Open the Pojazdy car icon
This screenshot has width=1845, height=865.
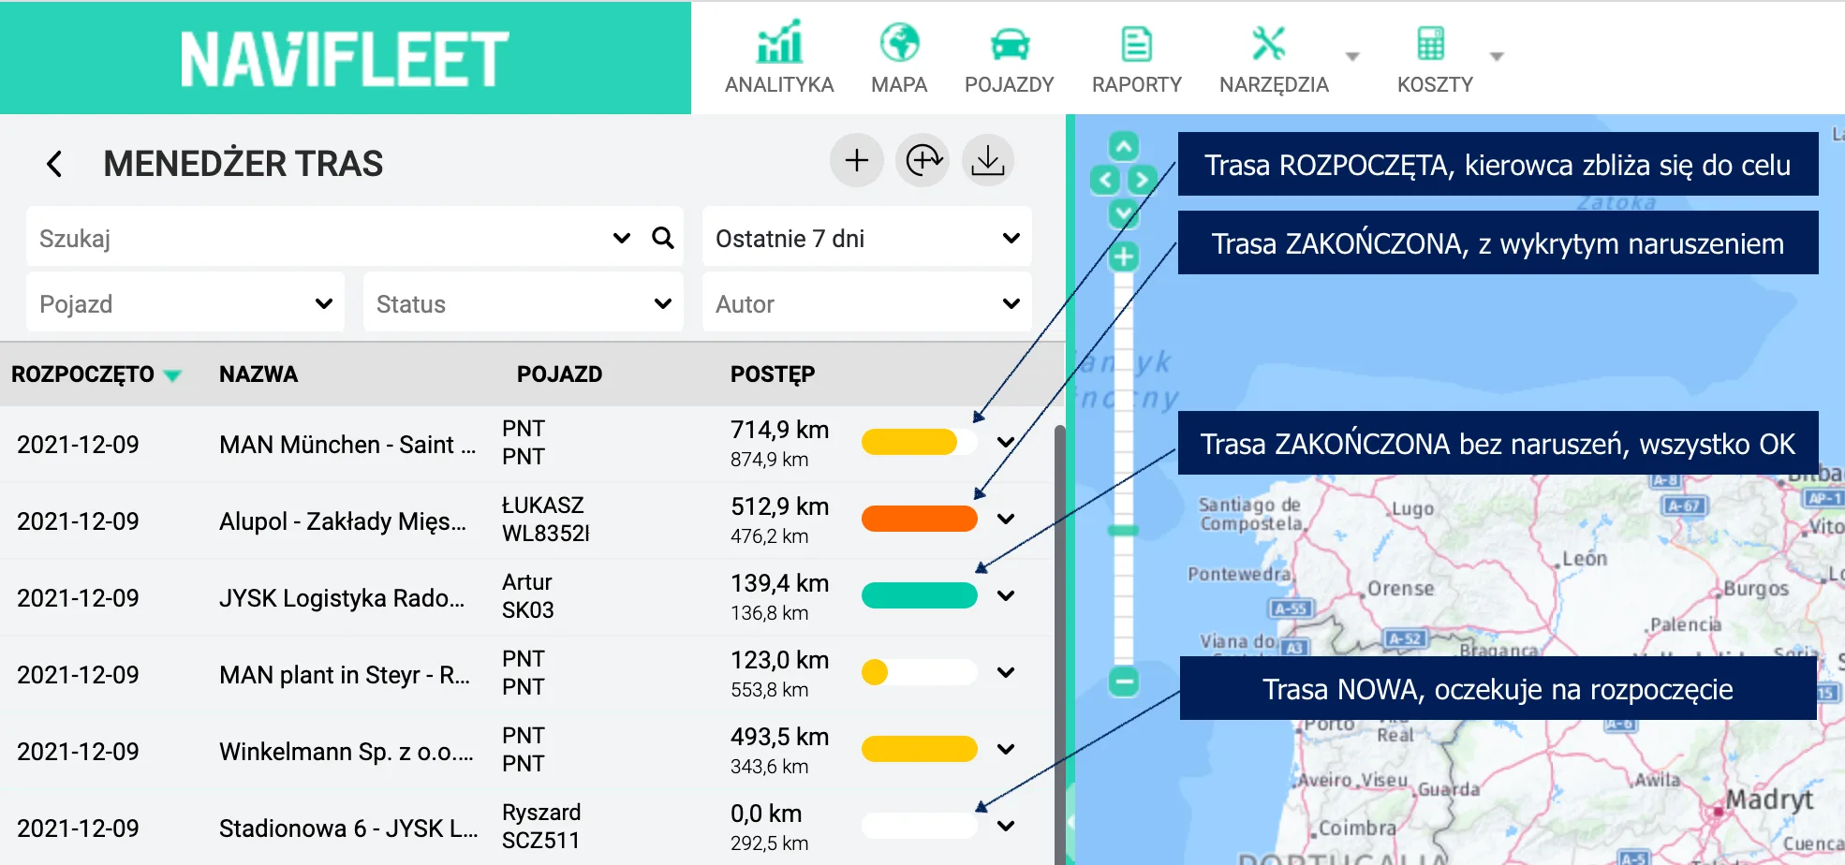point(1010,43)
